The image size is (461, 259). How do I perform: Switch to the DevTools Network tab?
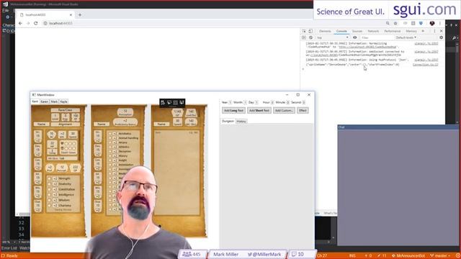[373, 31]
